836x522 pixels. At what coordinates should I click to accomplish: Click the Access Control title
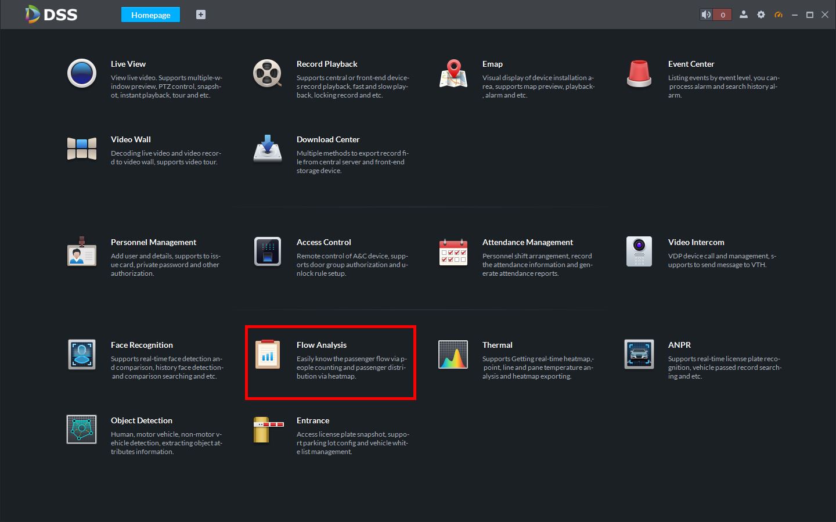click(x=324, y=242)
